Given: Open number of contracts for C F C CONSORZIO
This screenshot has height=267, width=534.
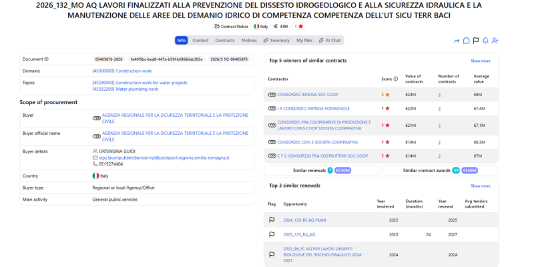Looking at the screenshot, I should point(439,156).
